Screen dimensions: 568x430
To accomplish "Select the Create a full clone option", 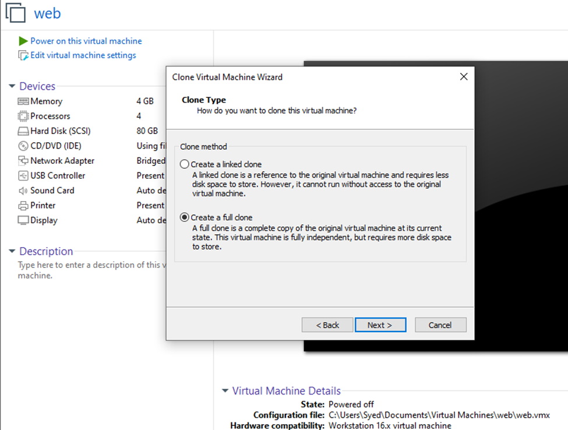I will tap(185, 217).
